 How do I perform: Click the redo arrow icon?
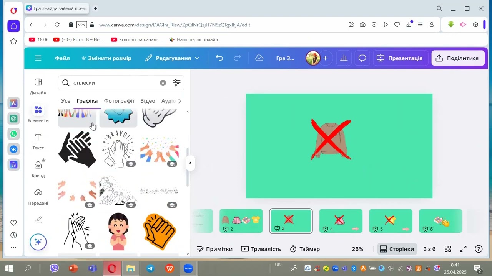pos(238,58)
